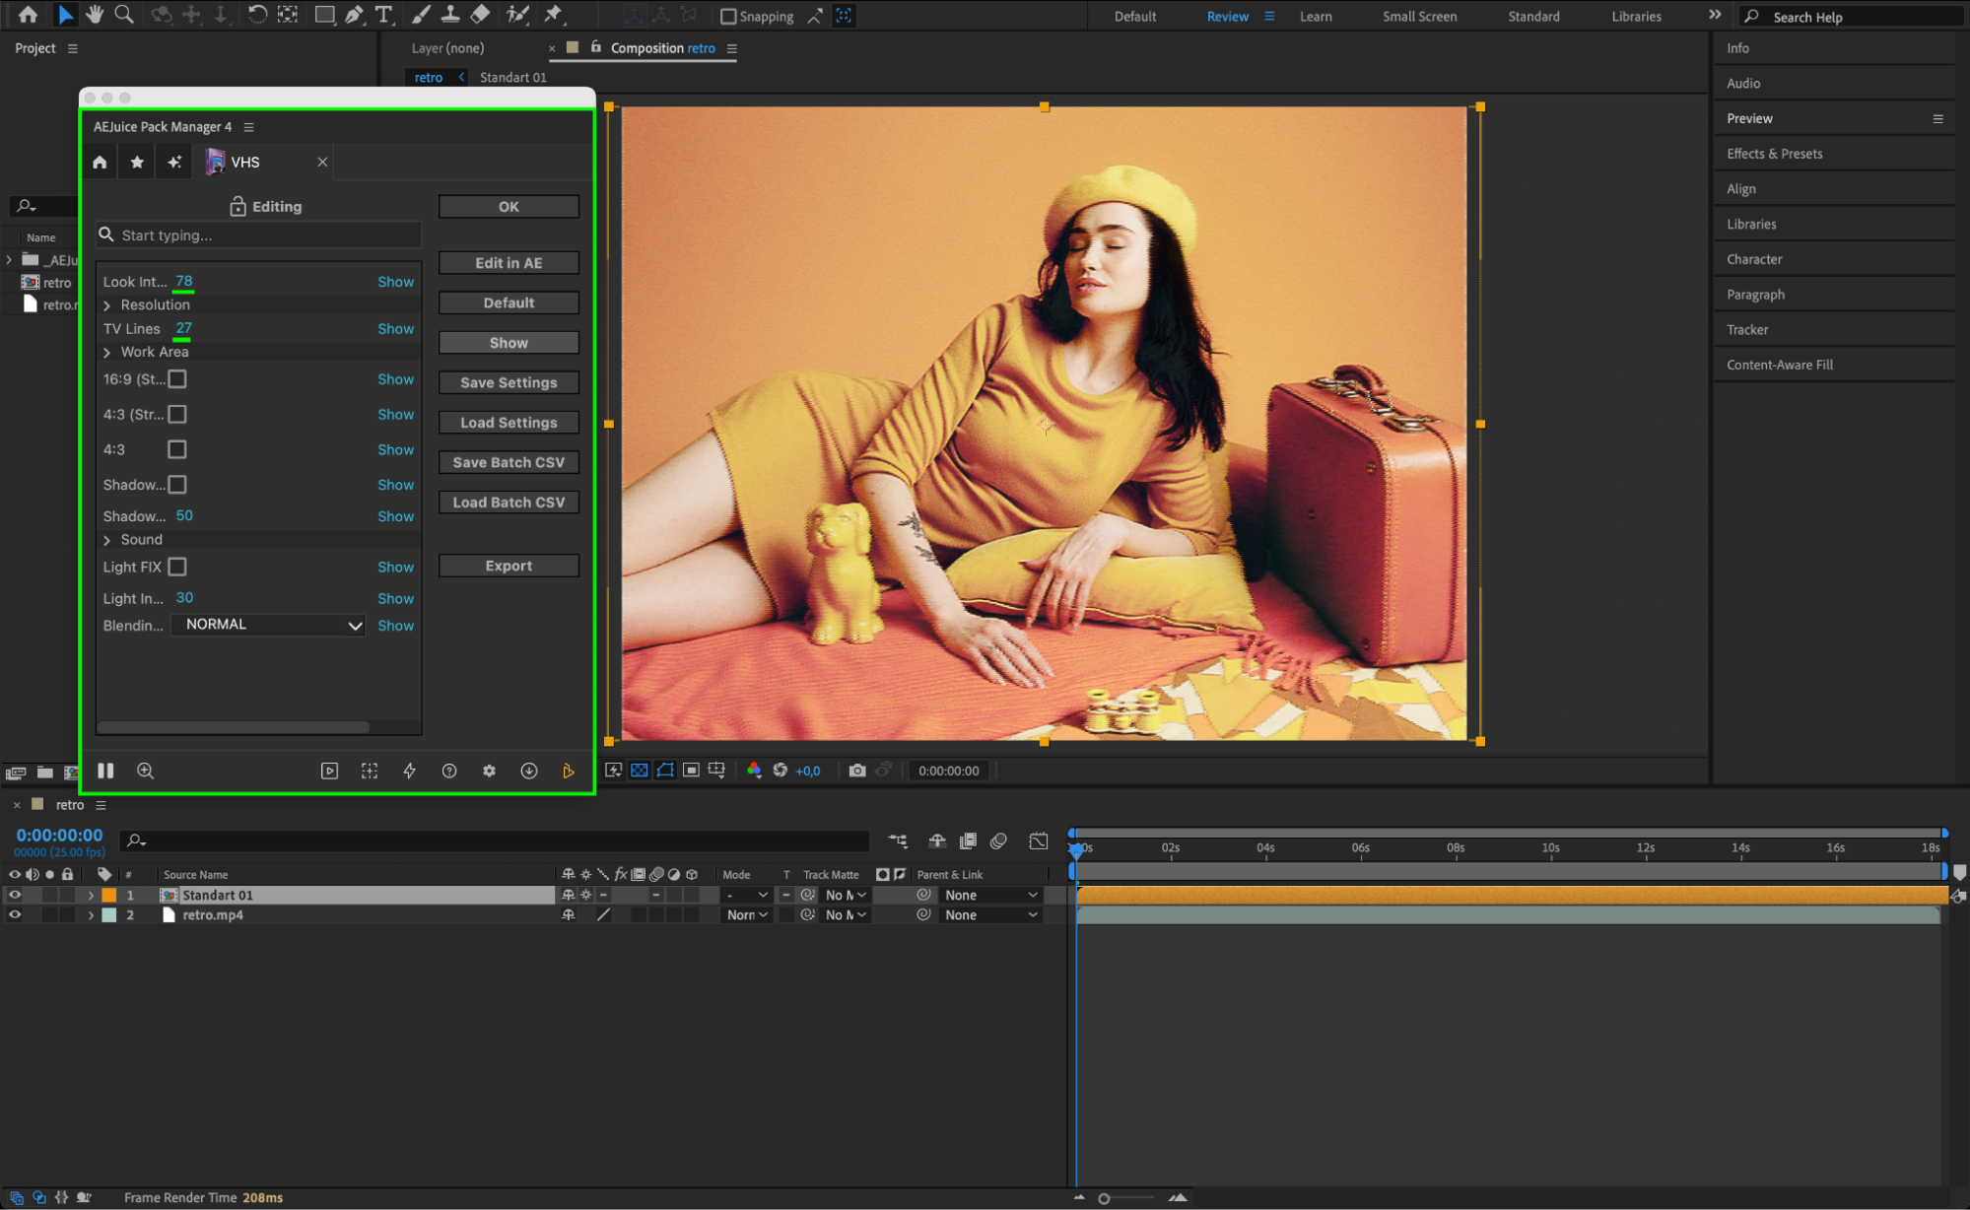
Task: Take snapshot with camera icon
Action: [x=857, y=771]
